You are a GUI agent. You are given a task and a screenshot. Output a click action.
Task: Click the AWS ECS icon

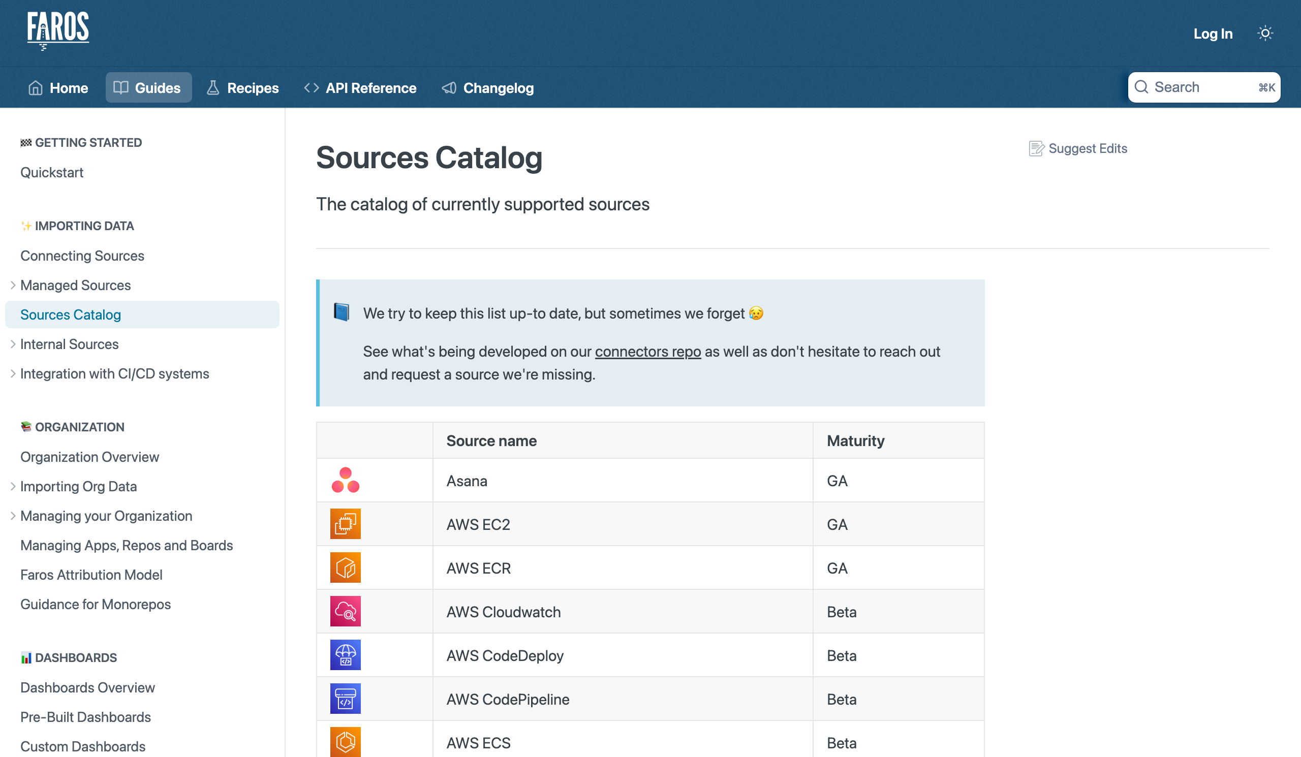(346, 742)
